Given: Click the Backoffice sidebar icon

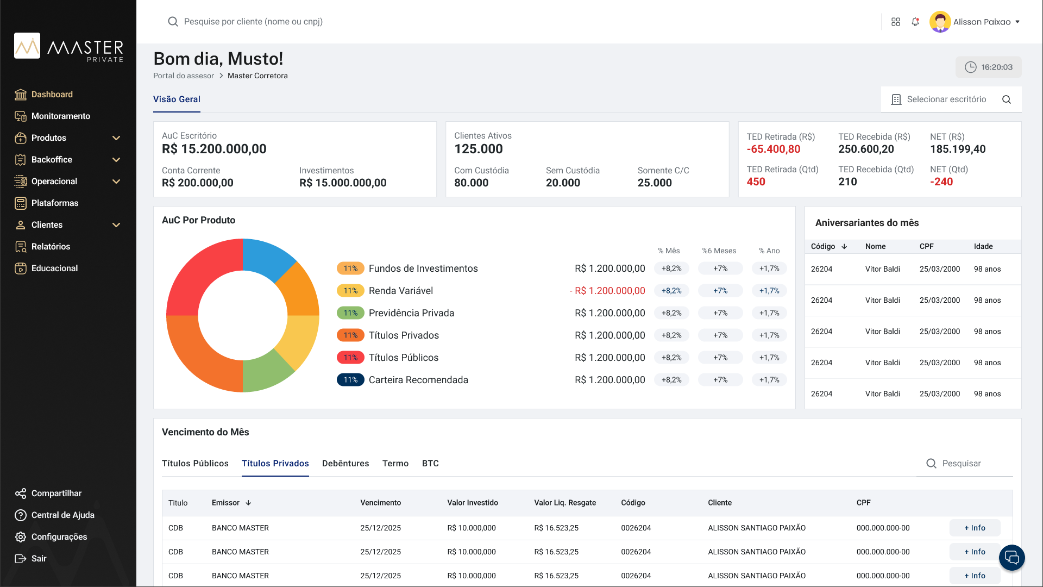Looking at the screenshot, I should 21,160.
